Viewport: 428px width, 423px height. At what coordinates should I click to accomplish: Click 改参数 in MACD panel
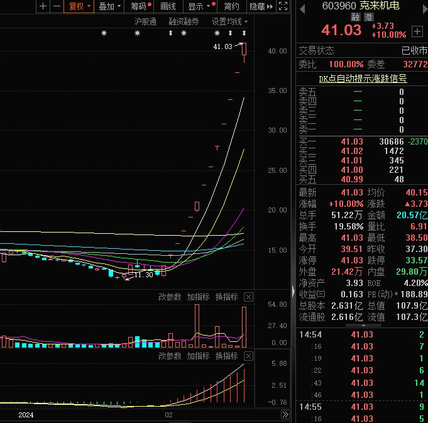click(170, 356)
